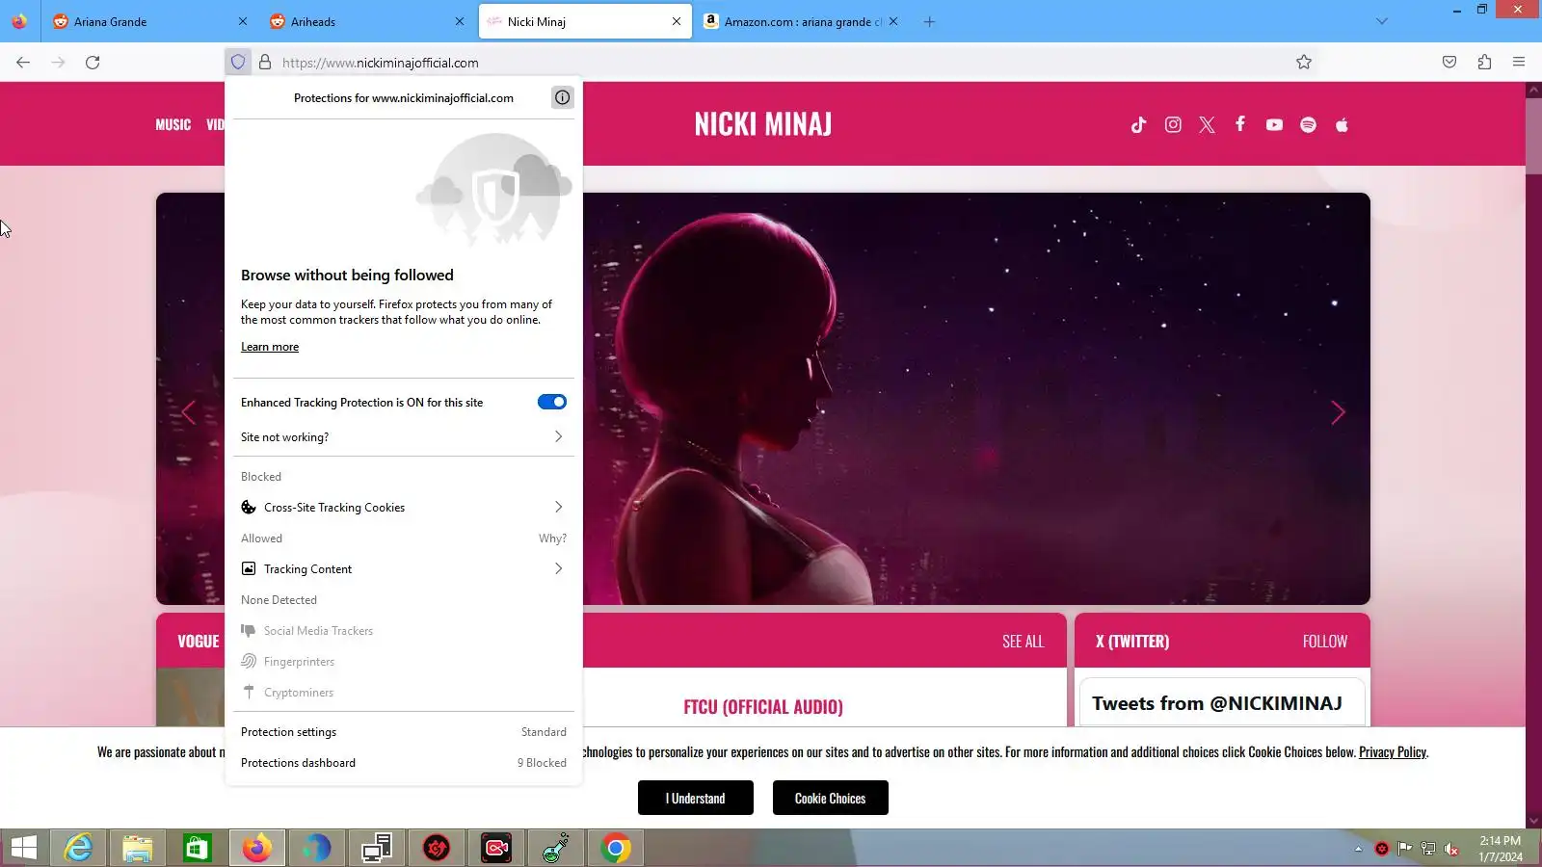
Task: Open Cookie Choices
Action: [x=830, y=798]
